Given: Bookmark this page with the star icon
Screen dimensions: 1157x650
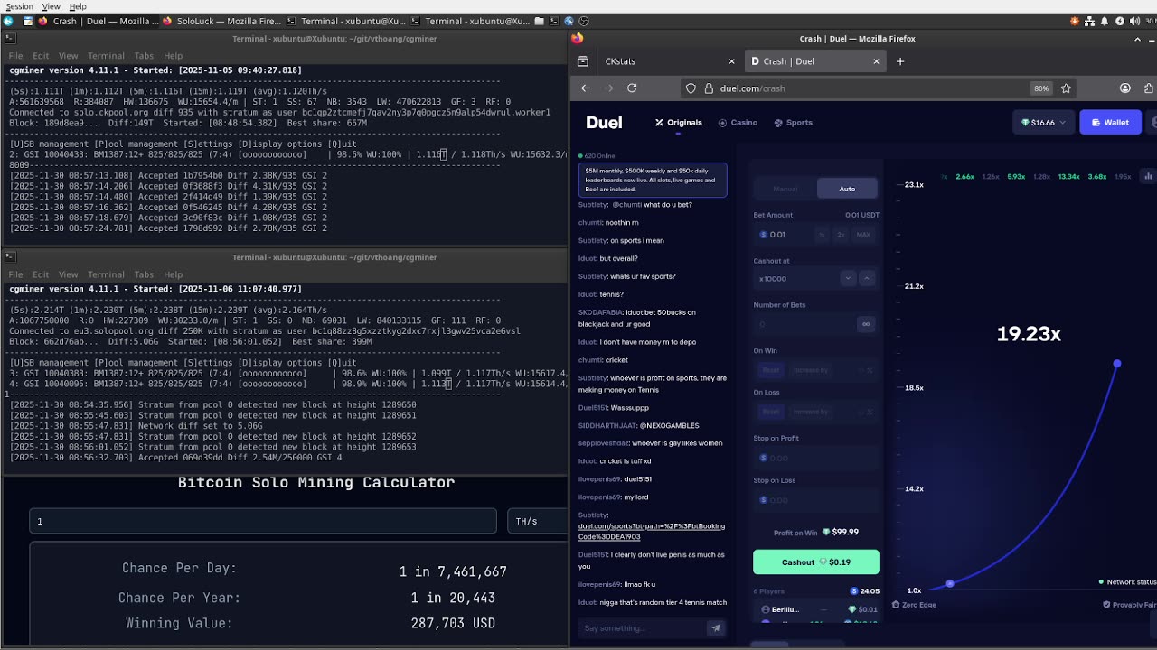Looking at the screenshot, I should click(1066, 88).
